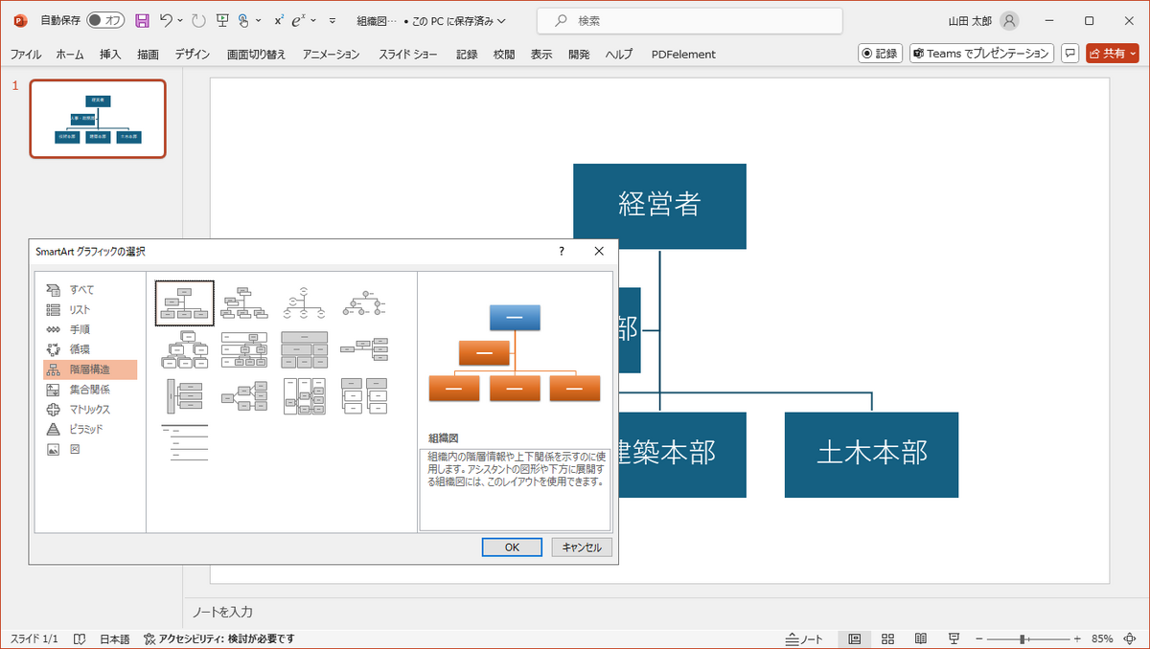Click the equation e^x icon

299,20
